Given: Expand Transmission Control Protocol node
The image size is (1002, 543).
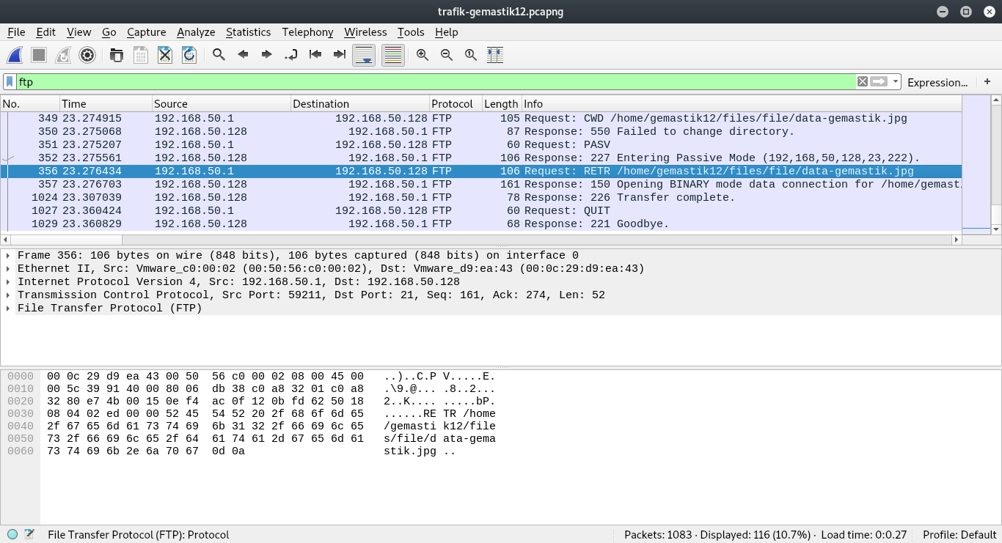Looking at the screenshot, I should pos(8,295).
